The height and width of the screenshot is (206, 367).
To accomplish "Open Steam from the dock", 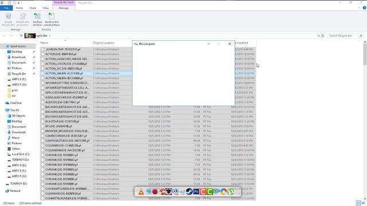I will coord(189,192).
